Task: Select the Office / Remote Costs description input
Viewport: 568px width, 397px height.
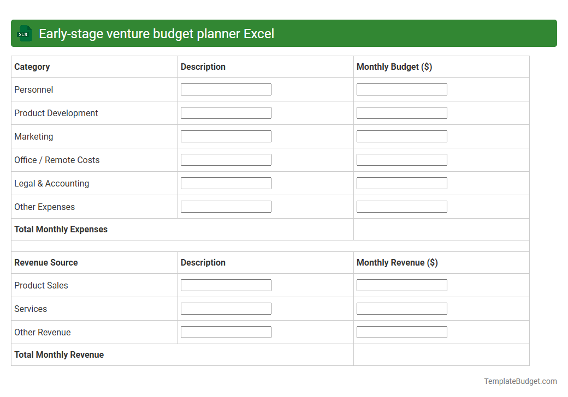Action: (226, 159)
